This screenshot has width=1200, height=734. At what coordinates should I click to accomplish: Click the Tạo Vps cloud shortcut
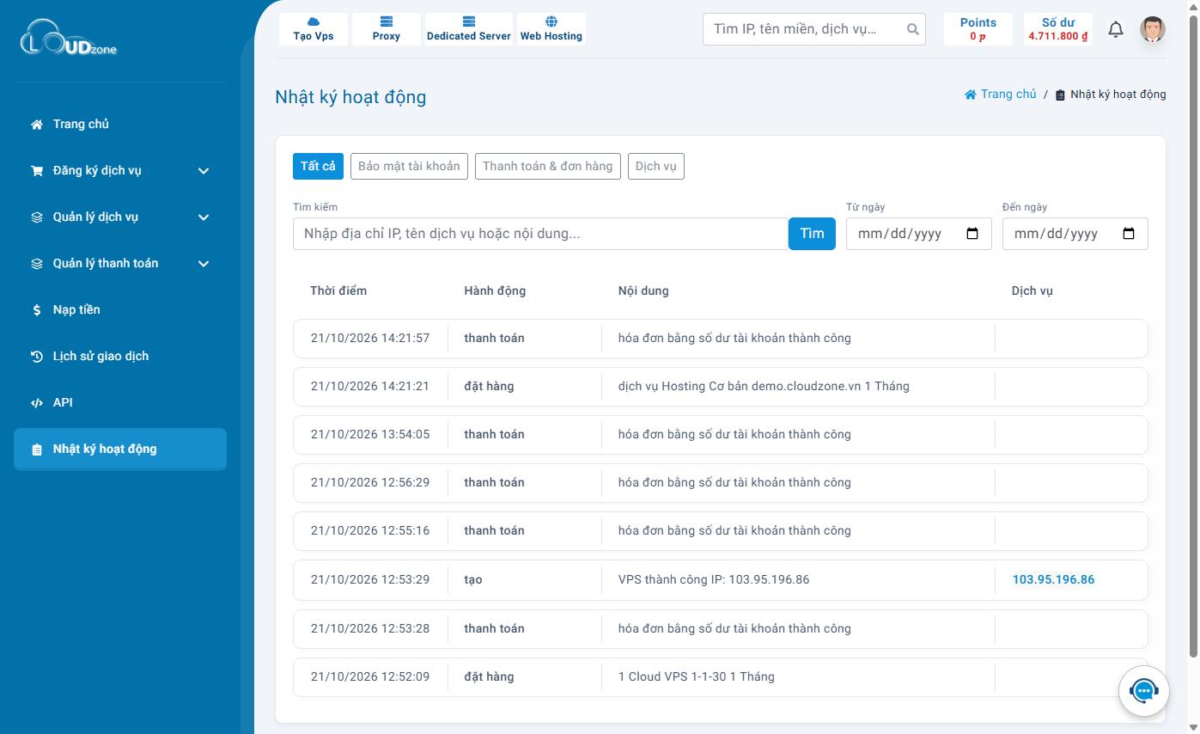tap(314, 29)
